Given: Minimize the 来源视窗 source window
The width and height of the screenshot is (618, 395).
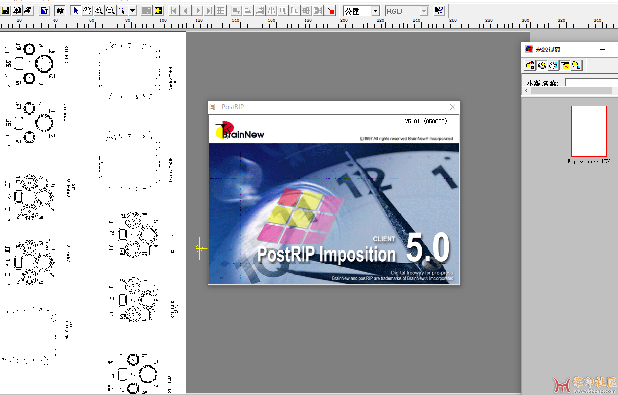Looking at the screenshot, I should click(602, 49).
